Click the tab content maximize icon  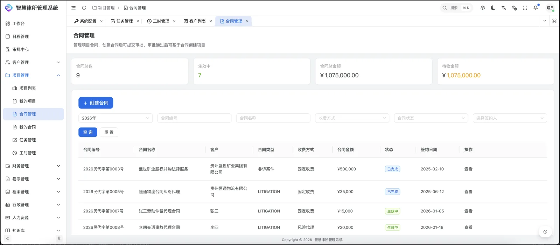coord(554,21)
